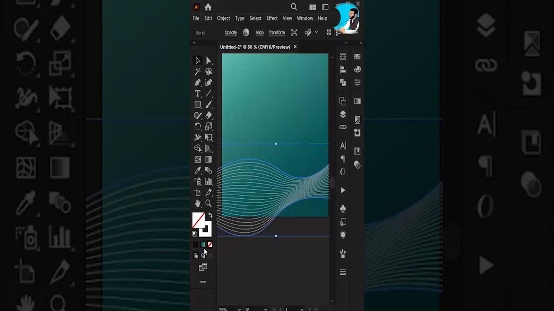Collapse the tools panel double arrow
The width and height of the screenshot is (554, 311).
tap(194, 43)
